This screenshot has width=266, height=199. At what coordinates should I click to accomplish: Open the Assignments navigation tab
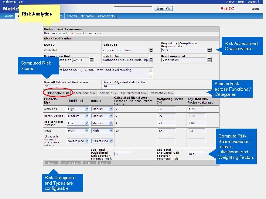106,16
